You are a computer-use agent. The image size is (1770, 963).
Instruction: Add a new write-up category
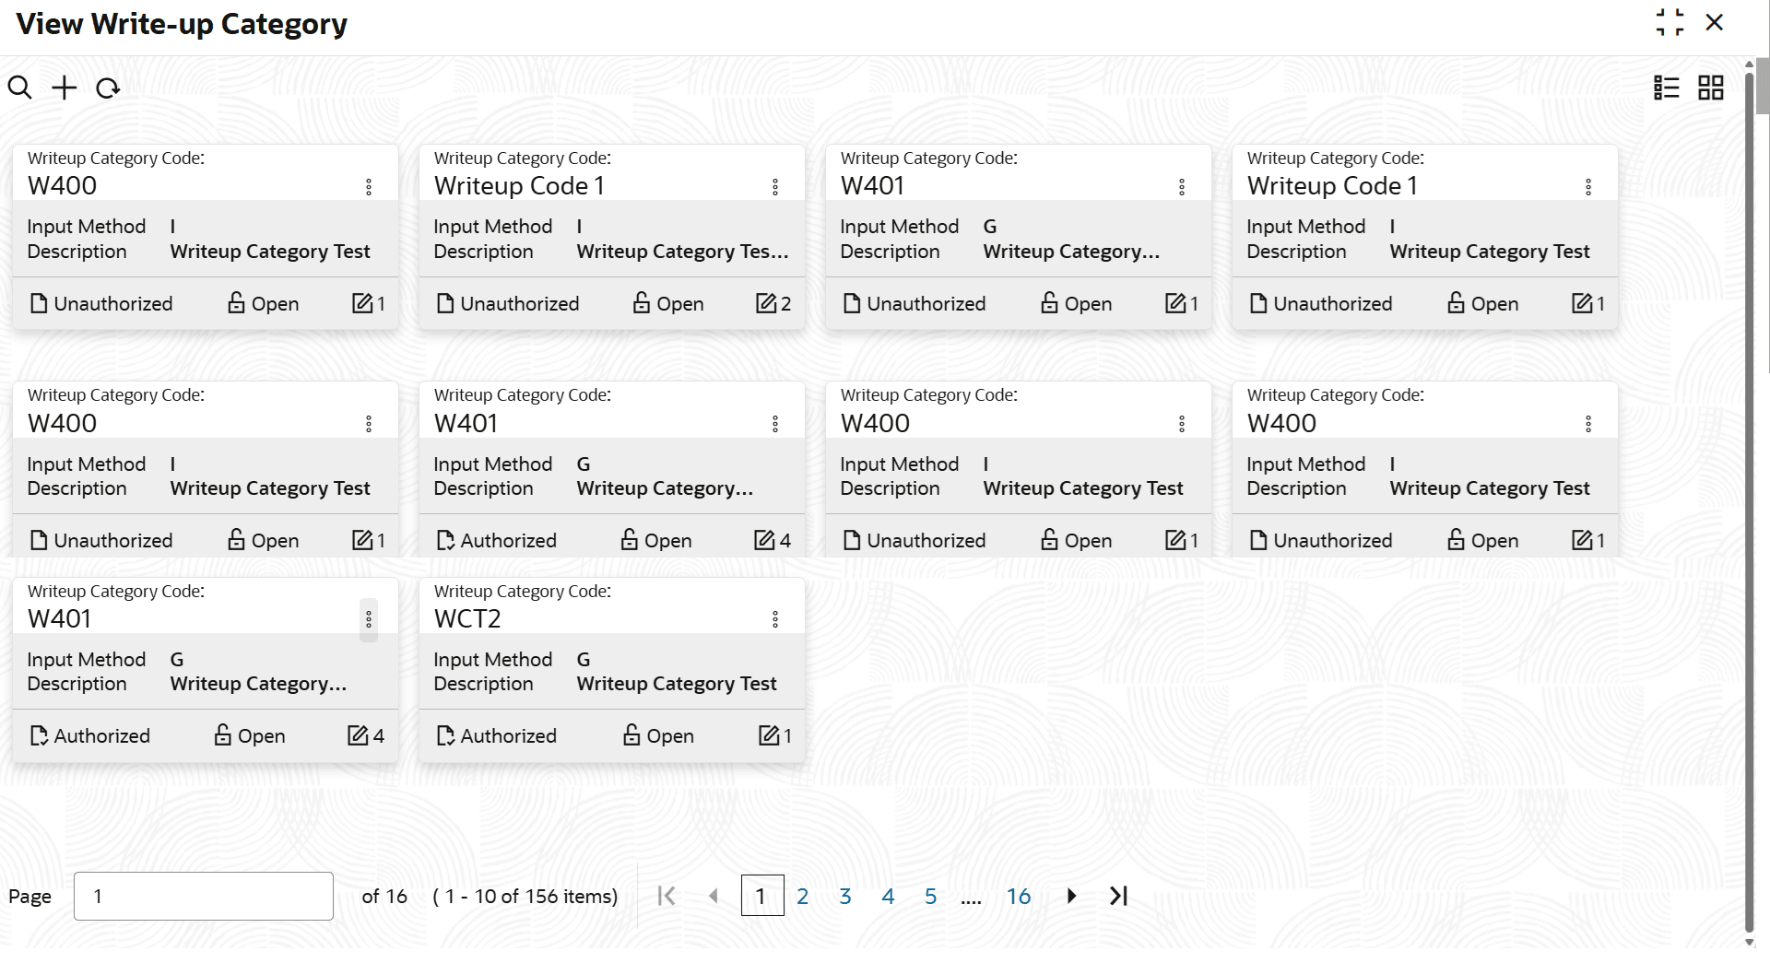click(65, 88)
